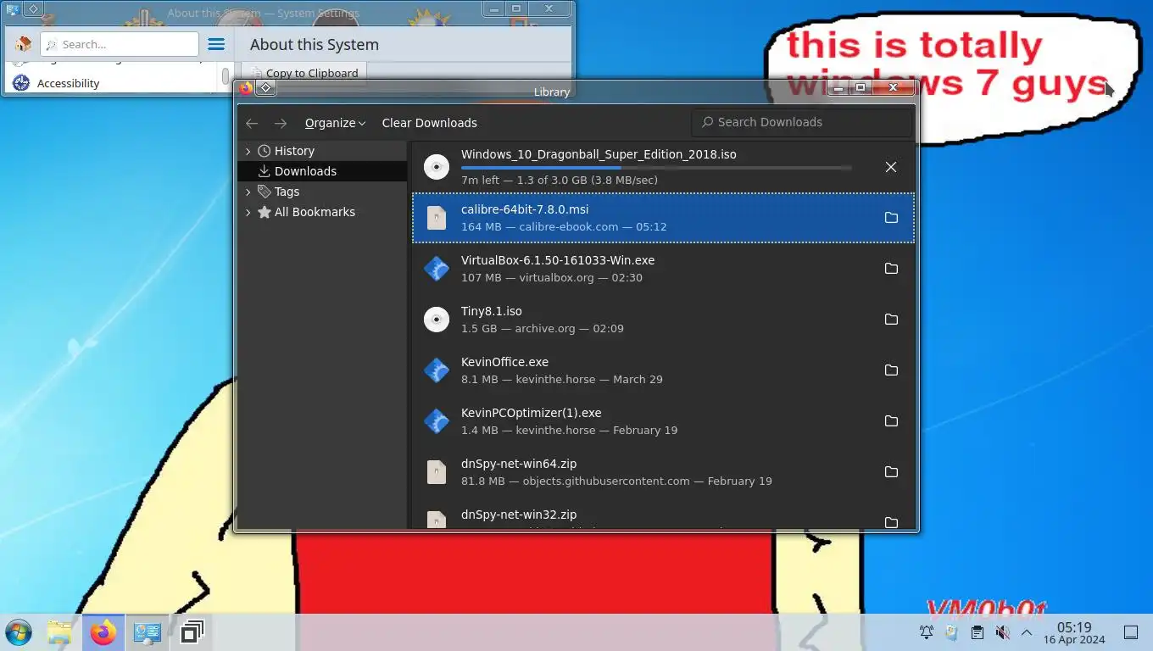
Task: Click the Search Downloads field
Action: [801, 122]
